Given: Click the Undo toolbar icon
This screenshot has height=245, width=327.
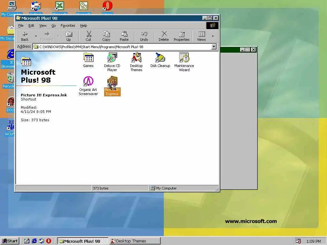Looking at the screenshot, I should coord(144,36).
